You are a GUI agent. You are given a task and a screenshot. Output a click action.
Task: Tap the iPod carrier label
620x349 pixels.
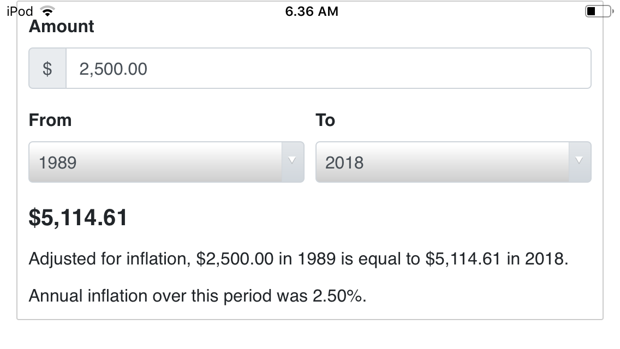[x=20, y=11]
